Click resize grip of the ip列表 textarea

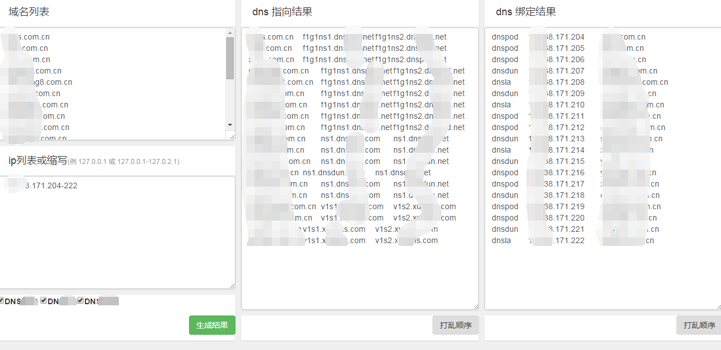pyautogui.click(x=231, y=285)
